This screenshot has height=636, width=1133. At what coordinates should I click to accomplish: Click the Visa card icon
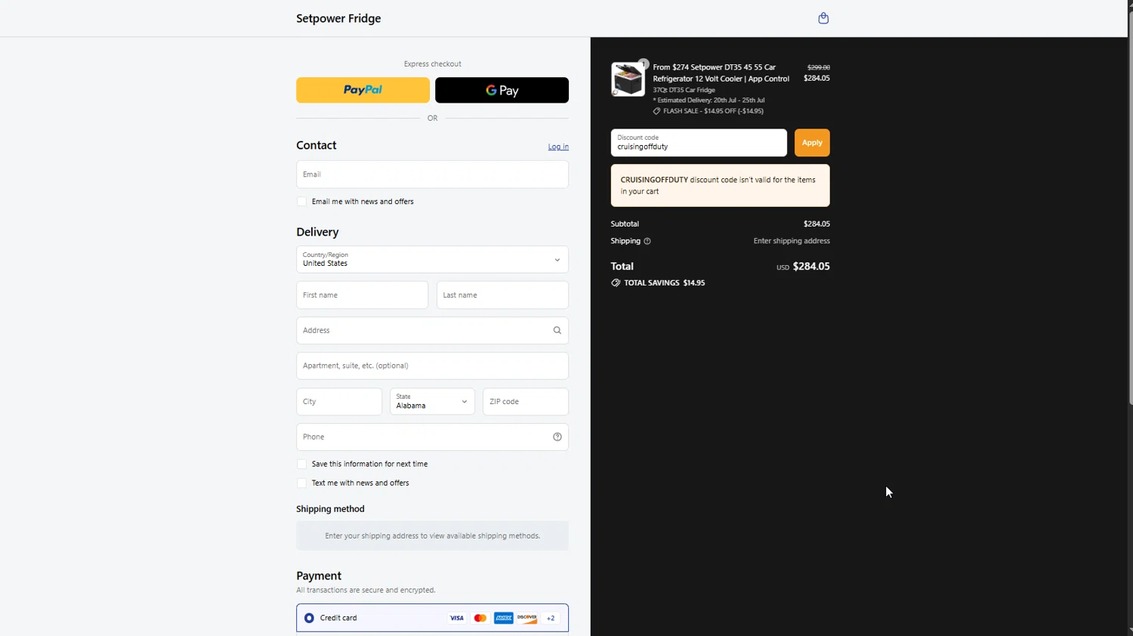[457, 618]
